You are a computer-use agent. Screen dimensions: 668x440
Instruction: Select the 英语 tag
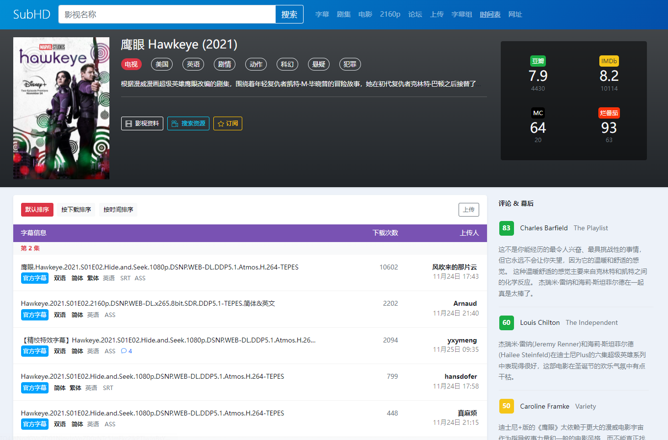[194, 64]
